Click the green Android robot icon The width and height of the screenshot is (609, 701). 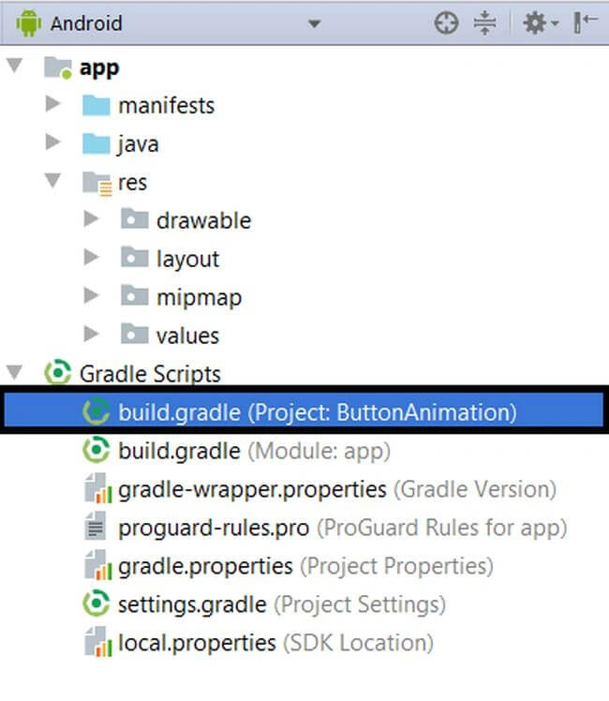click(29, 23)
